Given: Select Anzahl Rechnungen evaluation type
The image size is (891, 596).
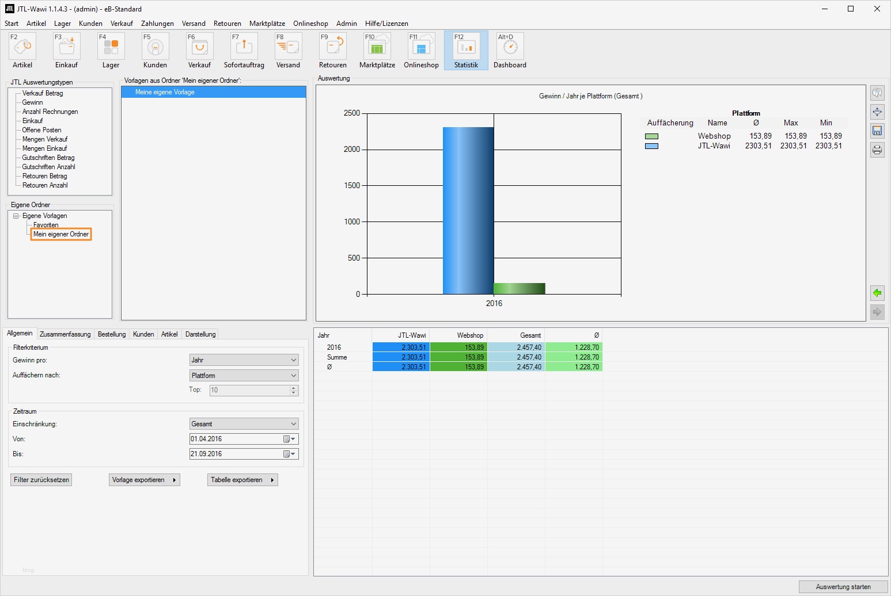Looking at the screenshot, I should [x=50, y=112].
